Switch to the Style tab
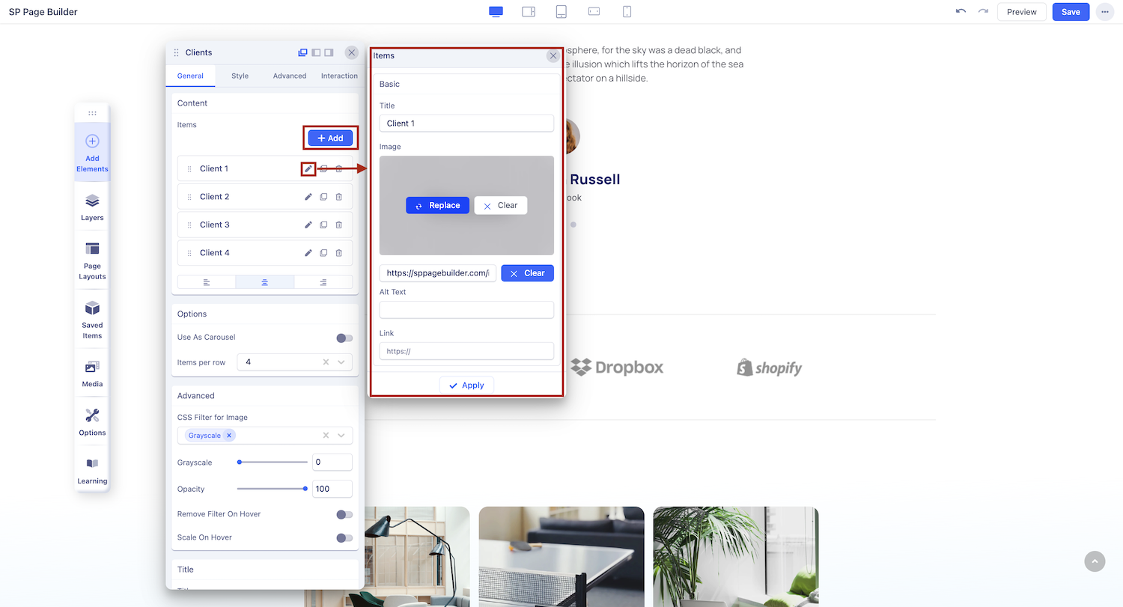Image resolution: width=1123 pixels, height=607 pixels. click(x=240, y=76)
